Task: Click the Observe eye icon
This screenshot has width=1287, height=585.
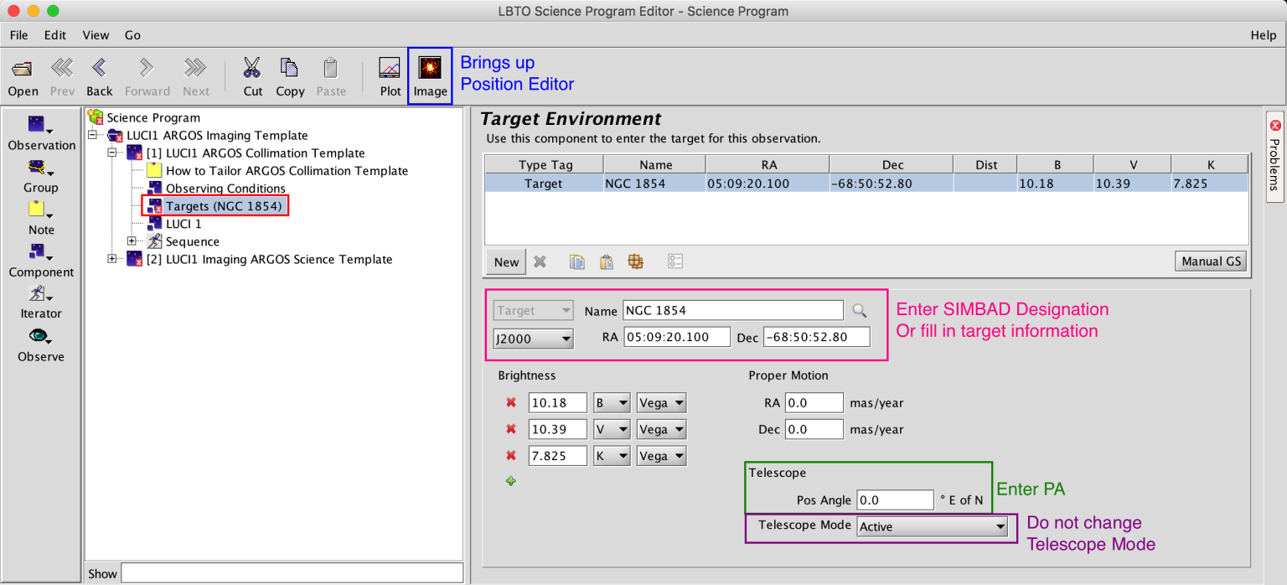Action: (39, 335)
